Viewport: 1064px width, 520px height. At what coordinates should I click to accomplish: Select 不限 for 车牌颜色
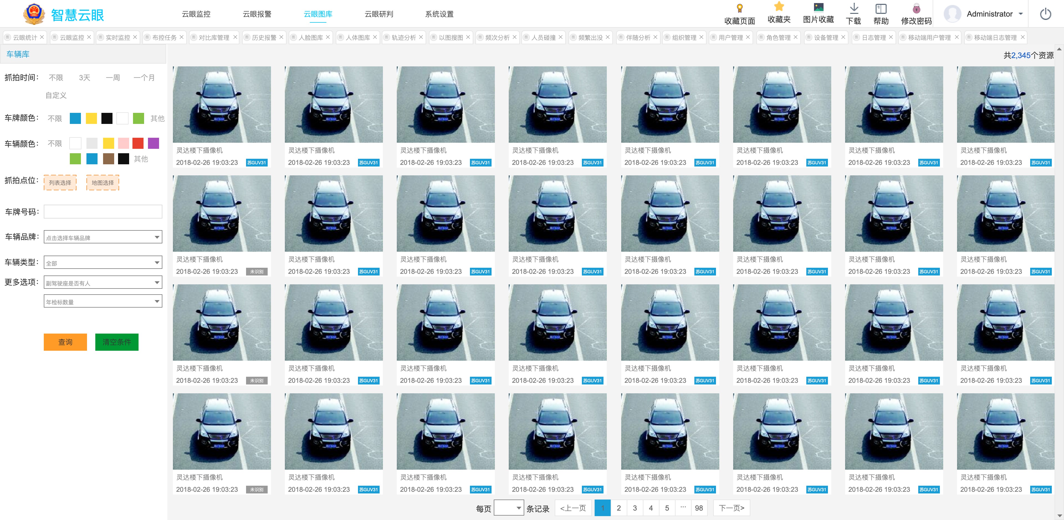click(x=55, y=118)
